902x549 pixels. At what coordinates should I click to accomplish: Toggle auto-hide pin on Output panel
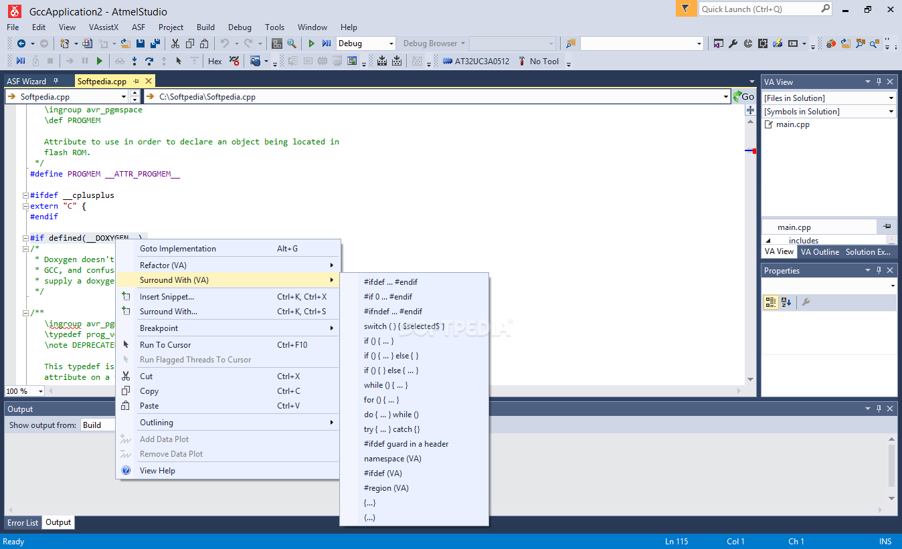[x=879, y=409]
